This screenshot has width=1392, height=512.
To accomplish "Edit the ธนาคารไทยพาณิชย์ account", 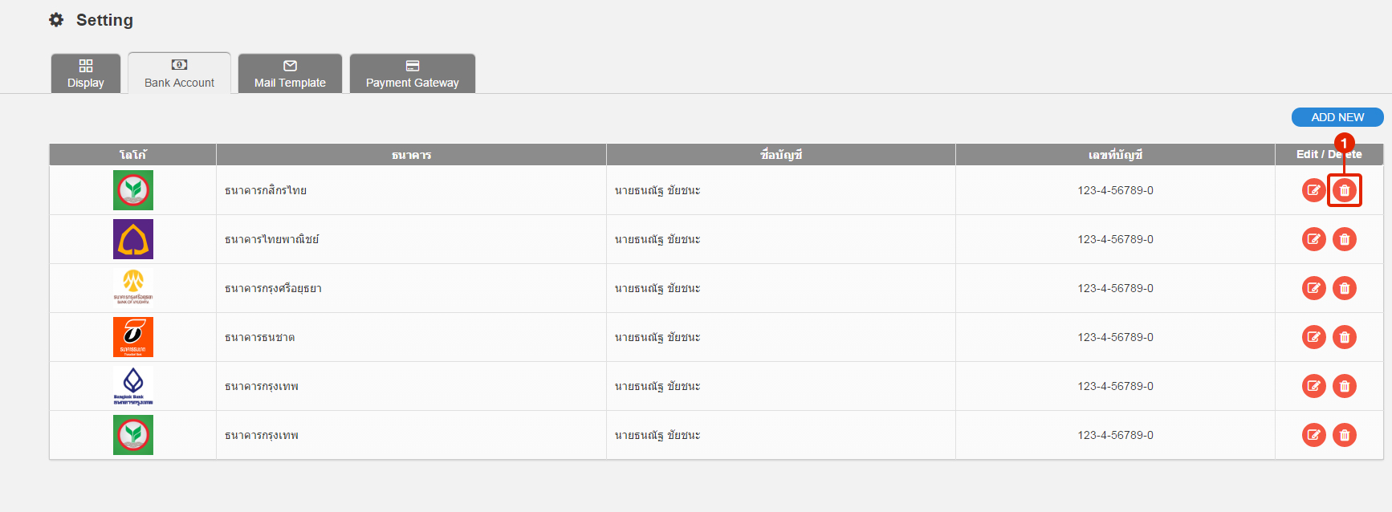I will tap(1313, 239).
